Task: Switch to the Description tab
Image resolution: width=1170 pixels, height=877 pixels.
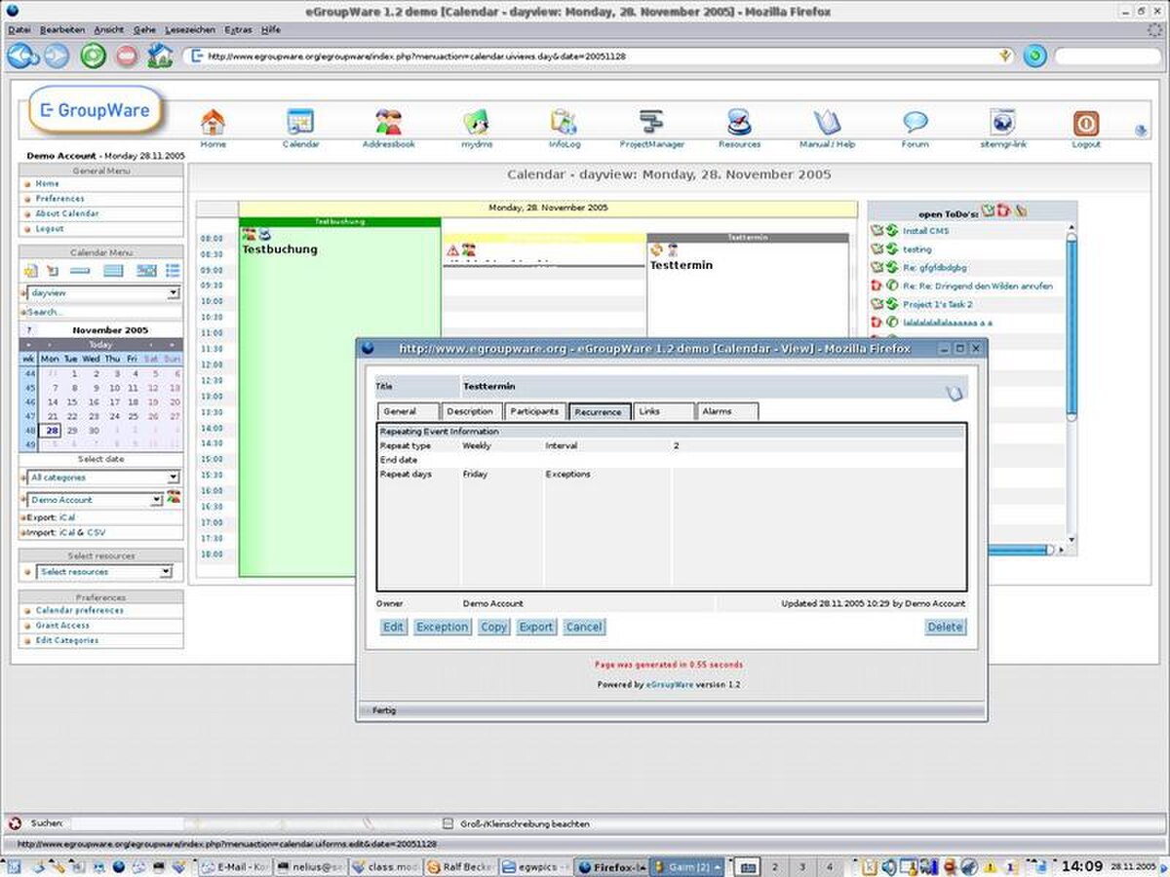Action: (471, 411)
